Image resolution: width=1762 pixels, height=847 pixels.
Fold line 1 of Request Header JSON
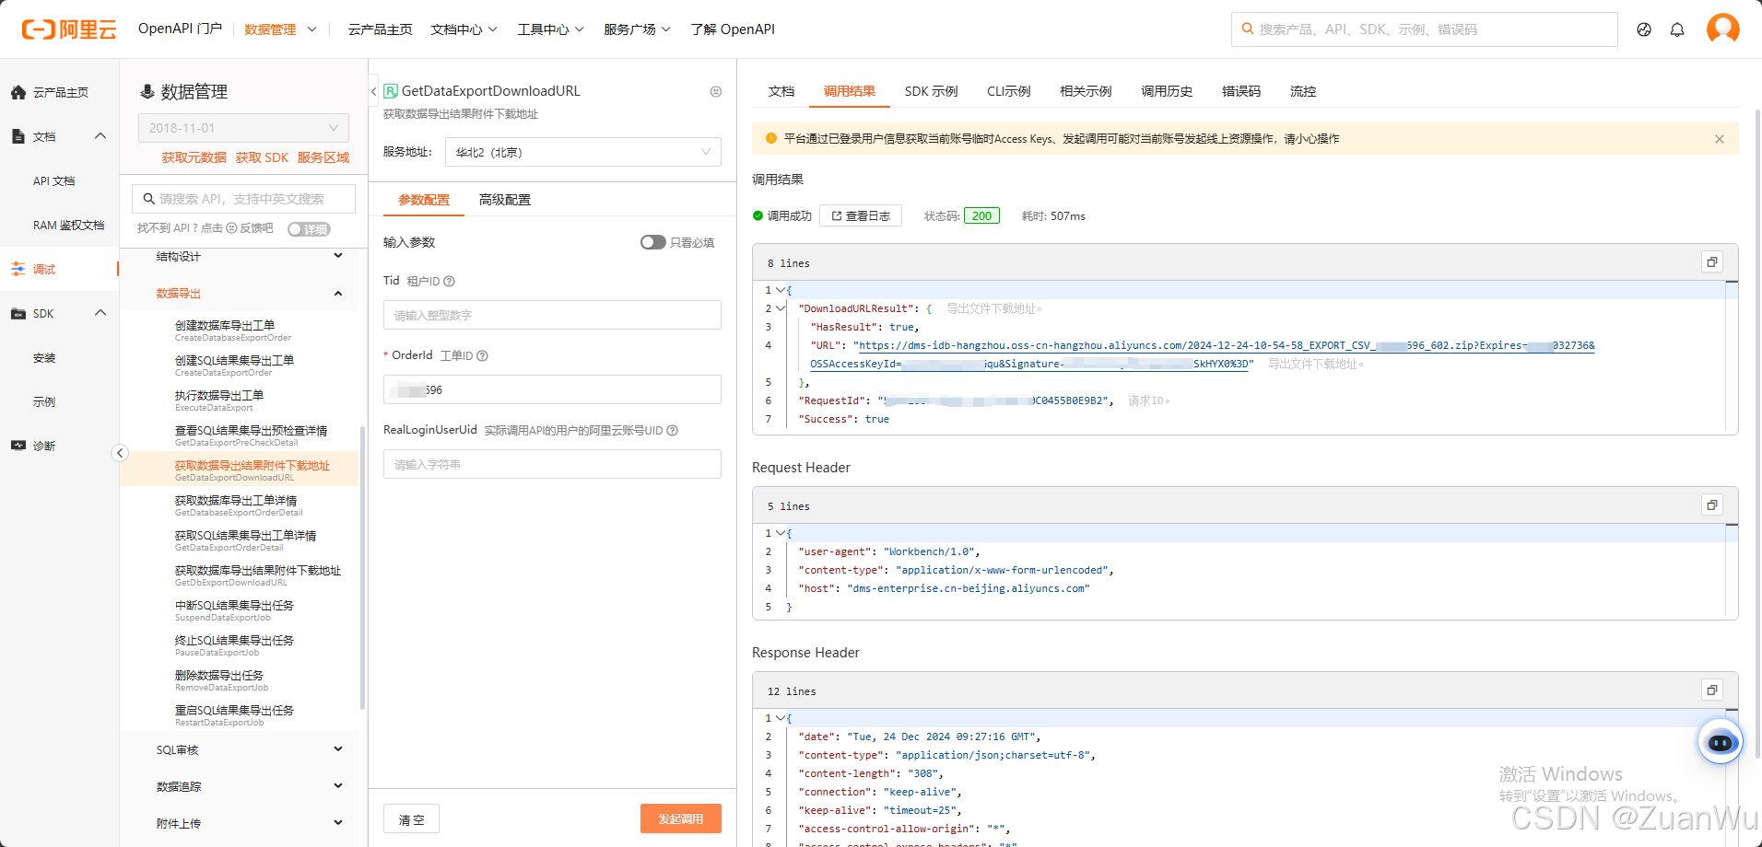[x=781, y=533]
